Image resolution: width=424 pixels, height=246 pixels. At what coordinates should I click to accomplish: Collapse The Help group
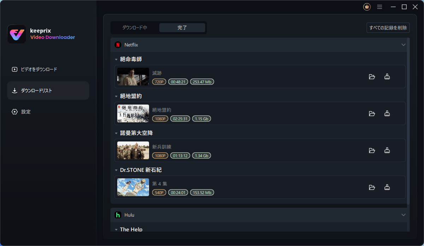116,230
